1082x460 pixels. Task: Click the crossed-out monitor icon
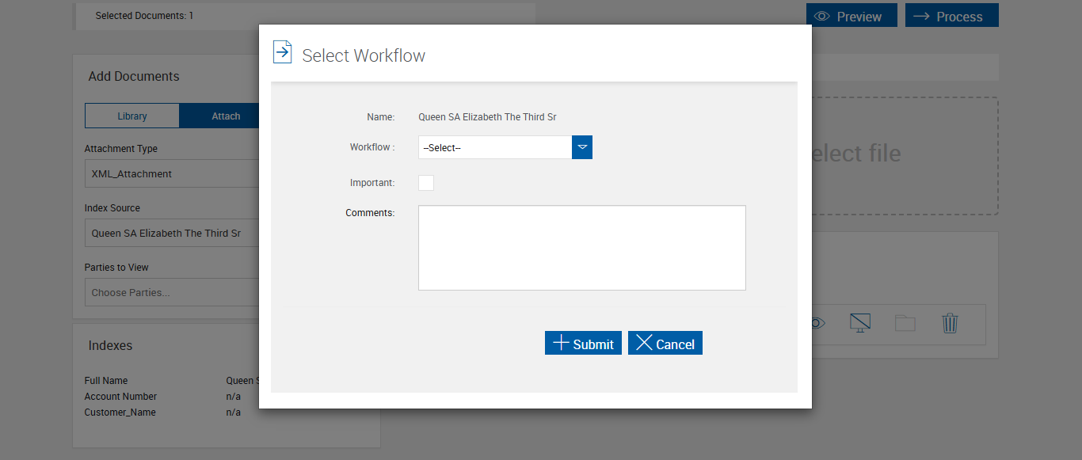click(859, 323)
